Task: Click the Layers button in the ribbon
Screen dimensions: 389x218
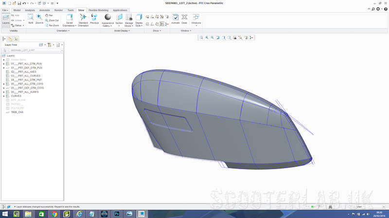Action: pyautogui.click(x=6, y=20)
